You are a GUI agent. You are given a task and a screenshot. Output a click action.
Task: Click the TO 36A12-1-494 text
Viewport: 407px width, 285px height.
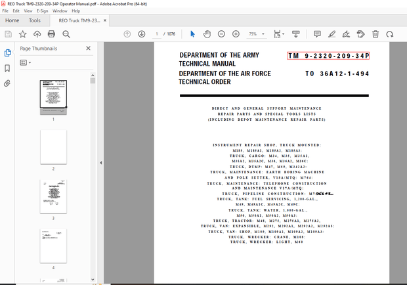tap(337, 74)
